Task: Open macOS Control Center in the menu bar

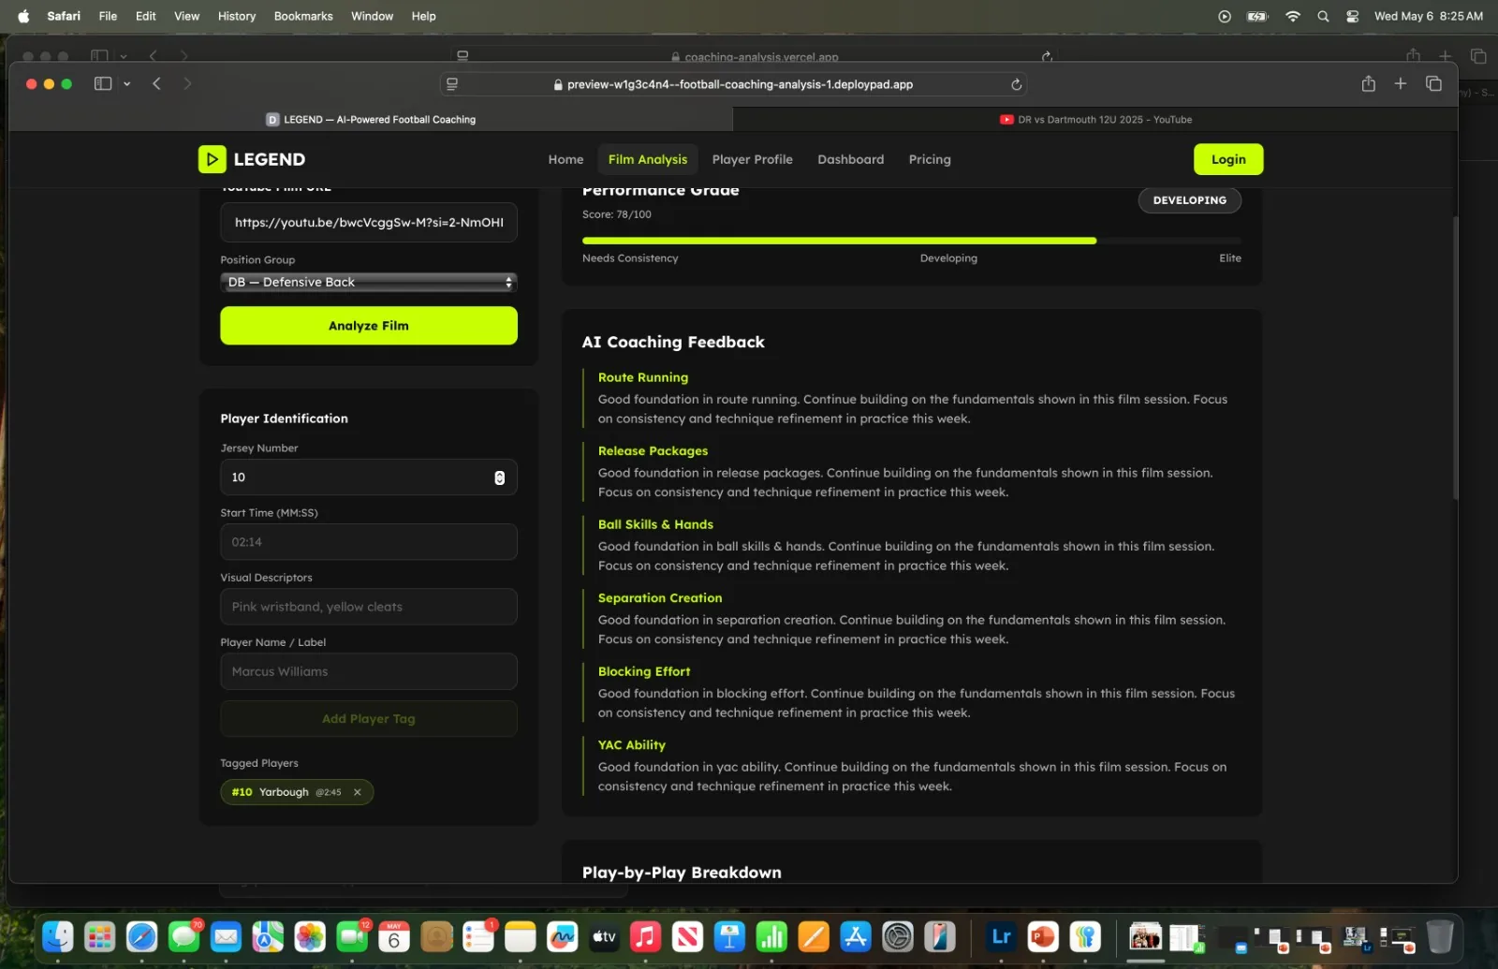Action: pyautogui.click(x=1352, y=16)
